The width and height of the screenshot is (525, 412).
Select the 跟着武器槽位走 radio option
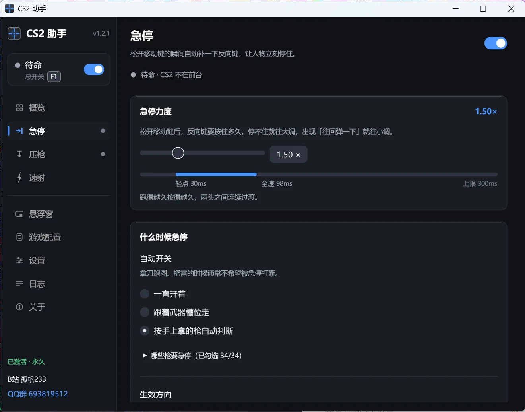tap(145, 312)
